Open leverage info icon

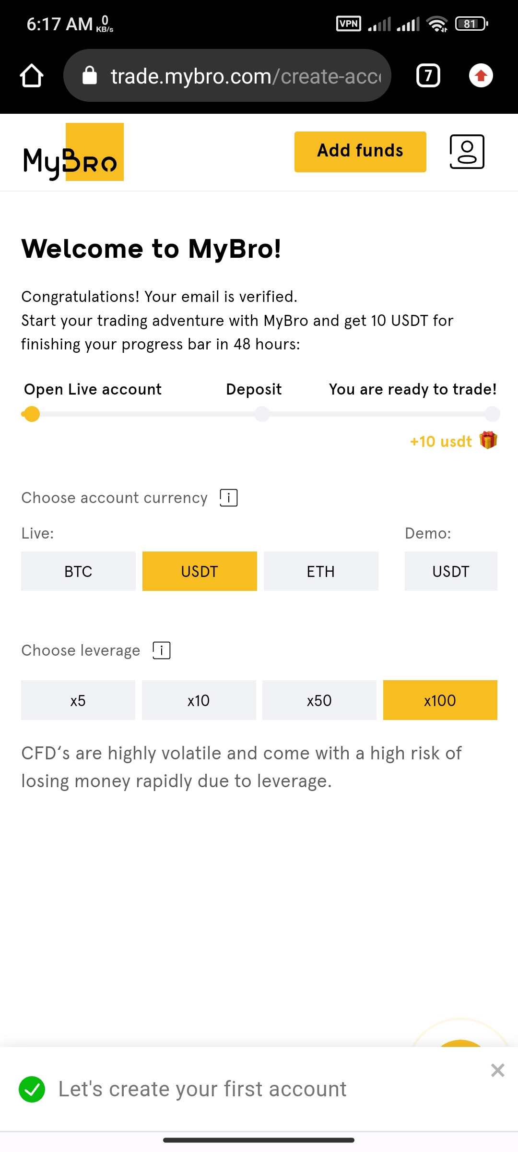pyautogui.click(x=162, y=650)
